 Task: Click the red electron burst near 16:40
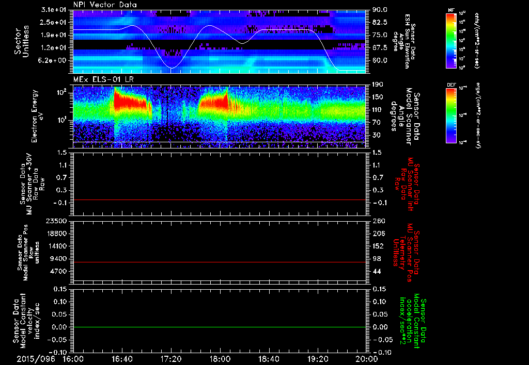(130, 101)
